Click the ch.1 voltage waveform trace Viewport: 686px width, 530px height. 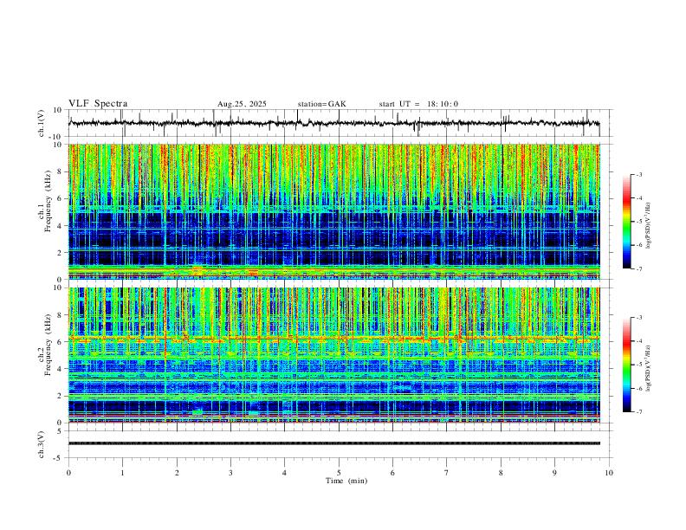pos(333,123)
